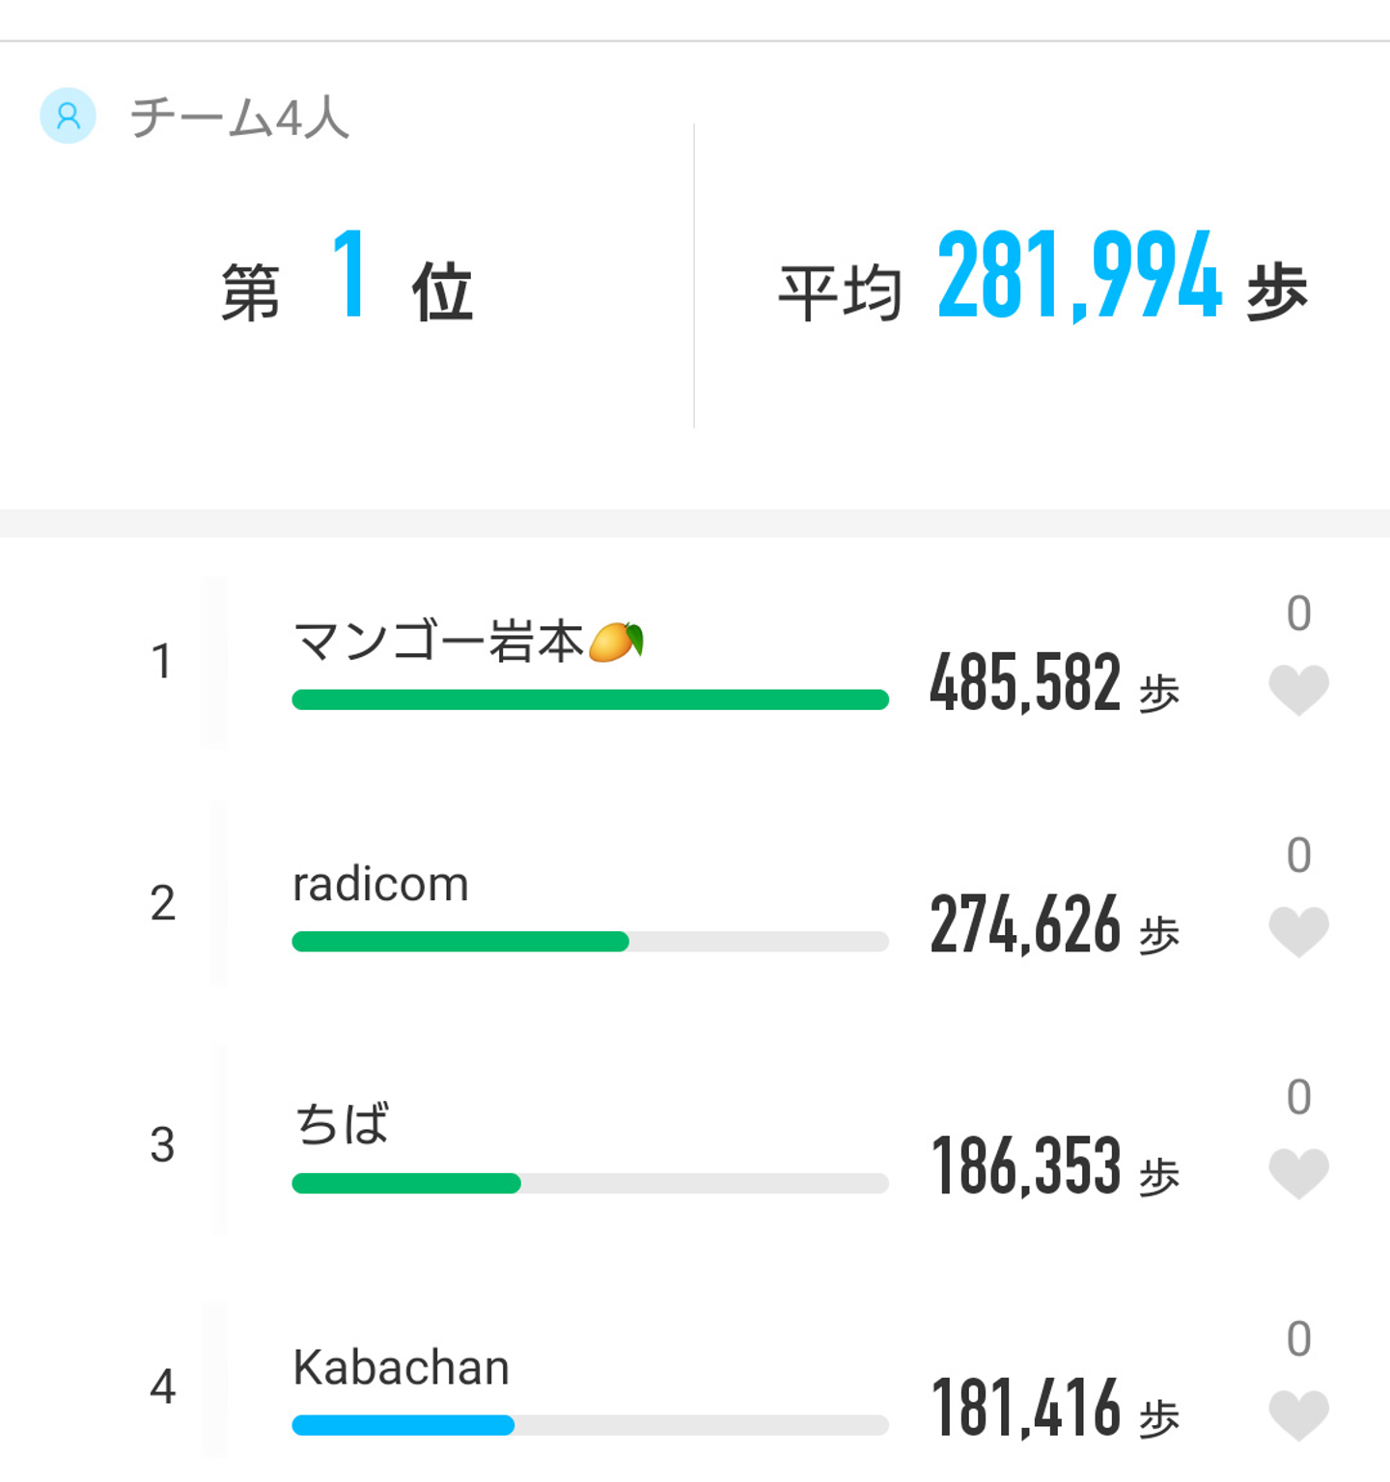Select the 485,582 step count
Screen dimensions: 1390x1482
(x=1025, y=683)
